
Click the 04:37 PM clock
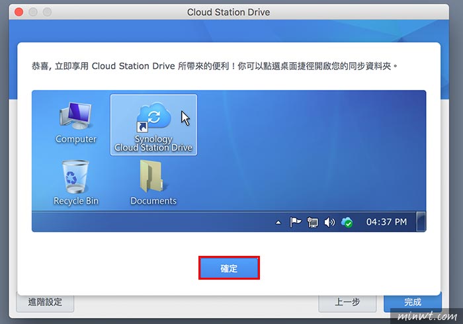pyautogui.click(x=386, y=222)
